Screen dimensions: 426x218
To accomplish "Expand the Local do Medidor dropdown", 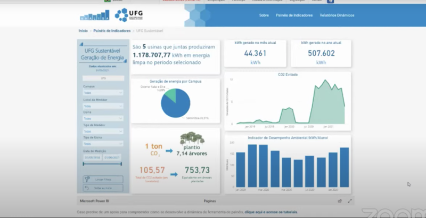I will coord(103,106).
